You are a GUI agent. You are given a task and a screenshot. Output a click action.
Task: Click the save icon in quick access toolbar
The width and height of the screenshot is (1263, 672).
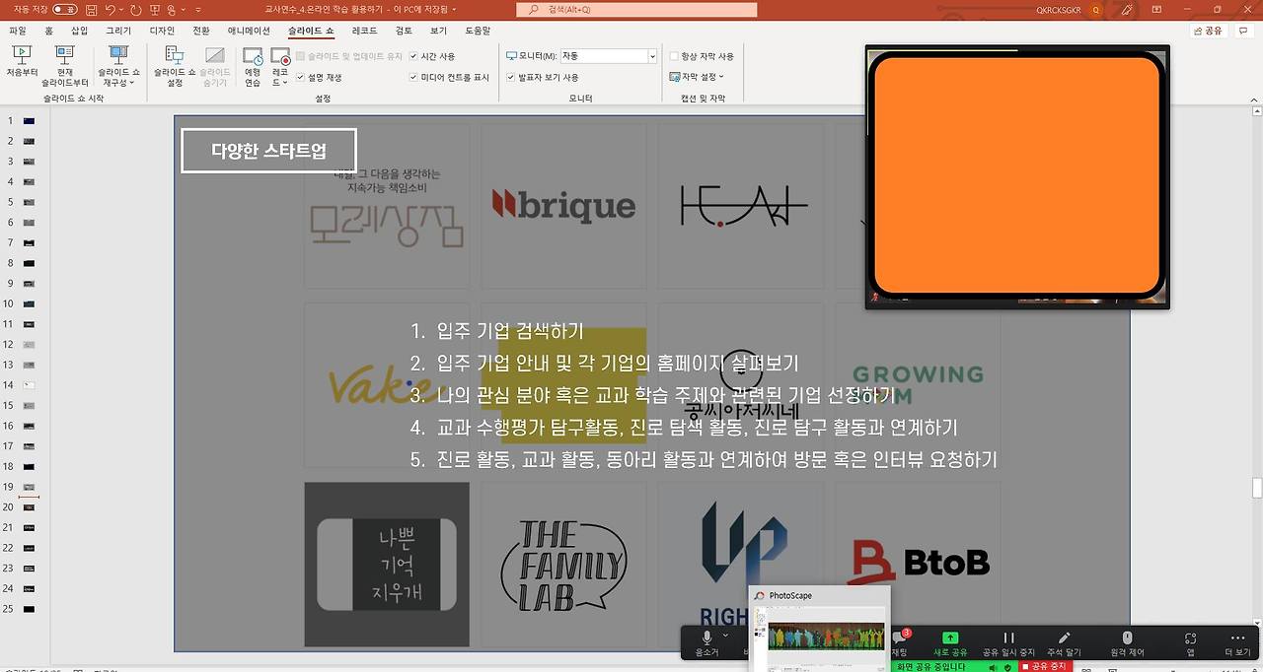91,9
